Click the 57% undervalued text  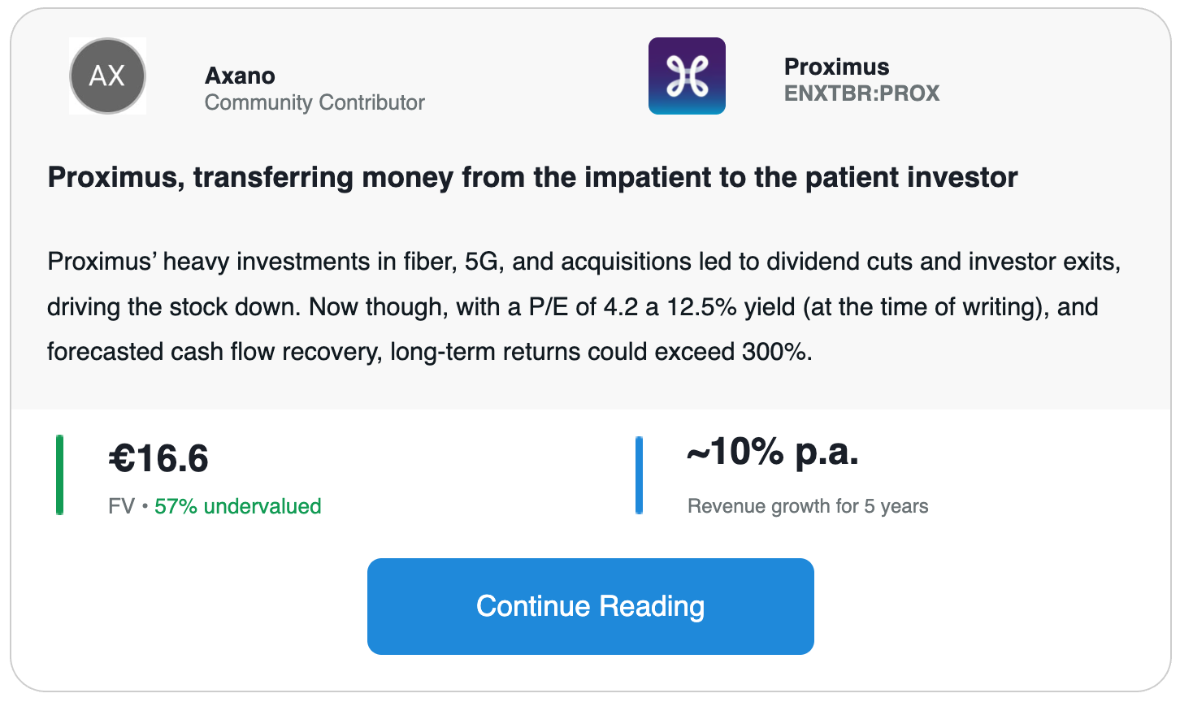click(x=238, y=506)
